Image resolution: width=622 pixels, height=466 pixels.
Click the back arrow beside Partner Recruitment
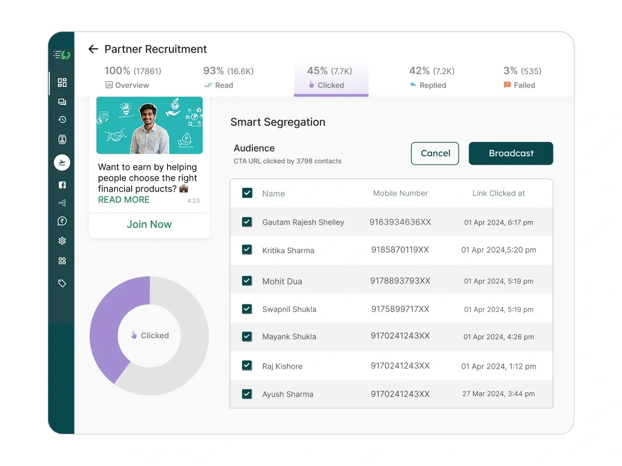pos(93,49)
